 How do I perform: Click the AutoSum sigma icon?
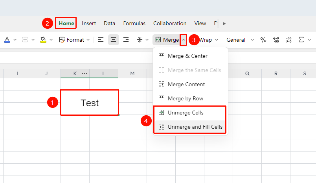coord(301,40)
